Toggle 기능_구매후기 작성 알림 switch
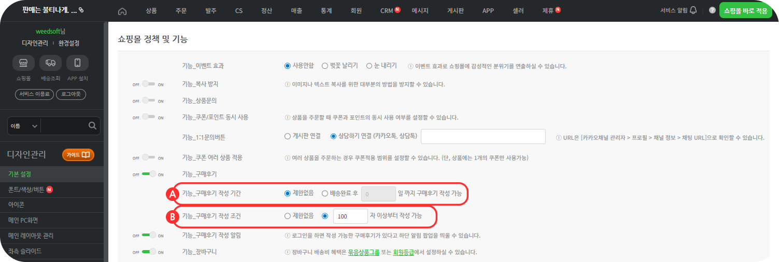 tap(148, 236)
